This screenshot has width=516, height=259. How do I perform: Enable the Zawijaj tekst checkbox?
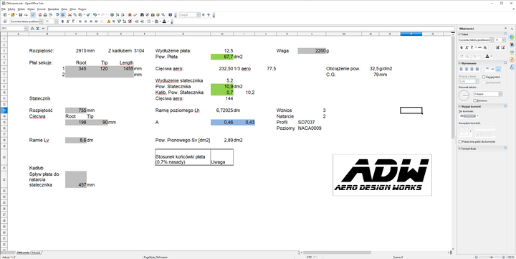[x=484, y=77]
